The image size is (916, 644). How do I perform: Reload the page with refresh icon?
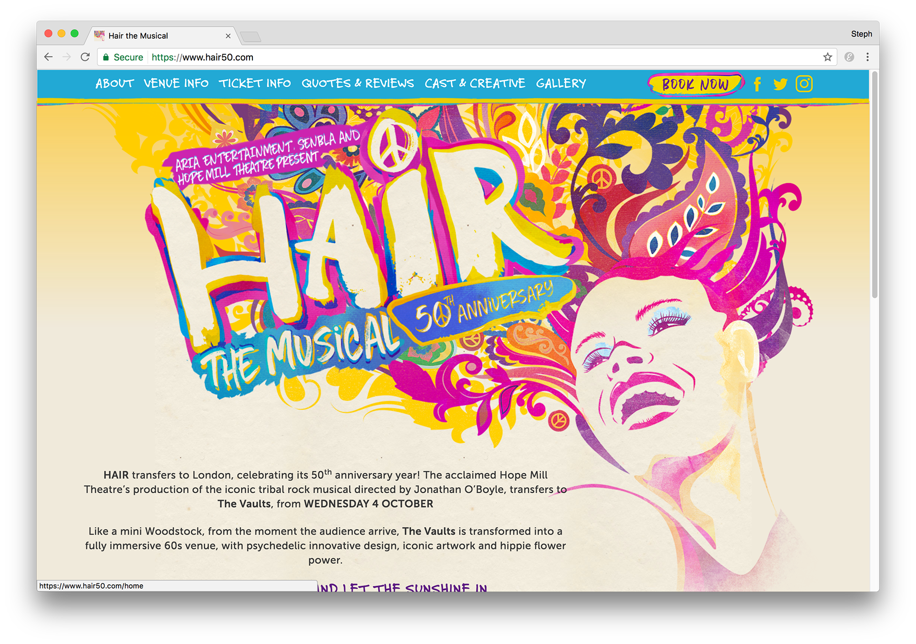85,57
